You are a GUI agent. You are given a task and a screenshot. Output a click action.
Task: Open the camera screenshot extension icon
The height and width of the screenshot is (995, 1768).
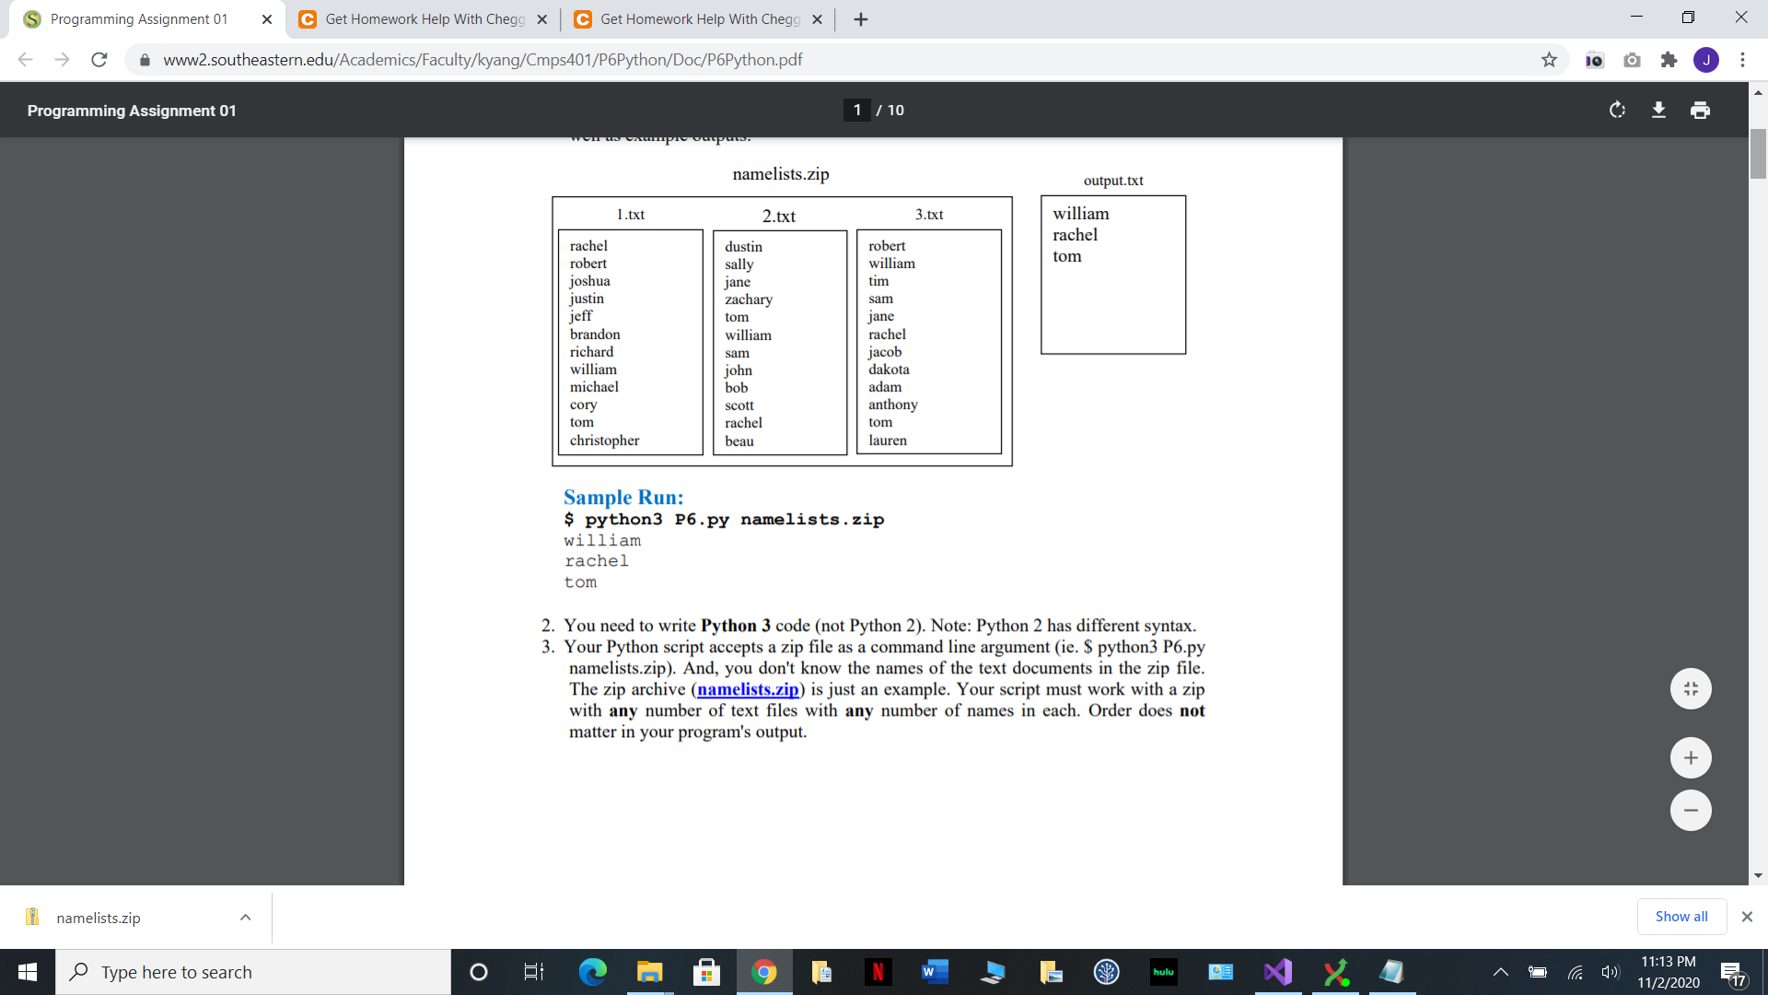pos(1632,59)
